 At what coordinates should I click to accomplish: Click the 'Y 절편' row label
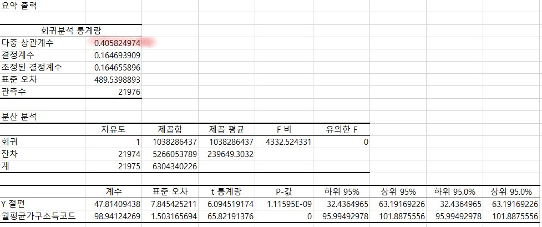13,204
